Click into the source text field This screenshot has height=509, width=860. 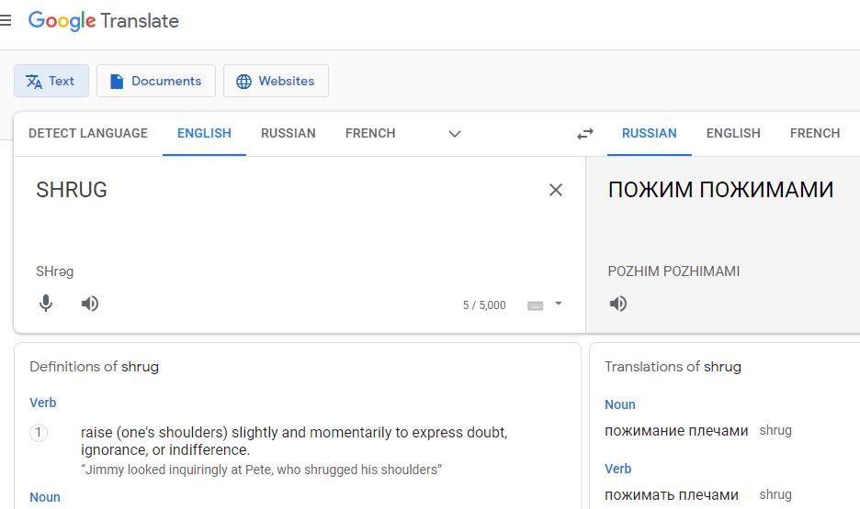coord(285,219)
